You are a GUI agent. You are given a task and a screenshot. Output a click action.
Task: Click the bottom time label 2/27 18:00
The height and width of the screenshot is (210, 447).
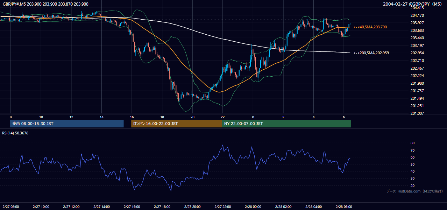(162, 206)
